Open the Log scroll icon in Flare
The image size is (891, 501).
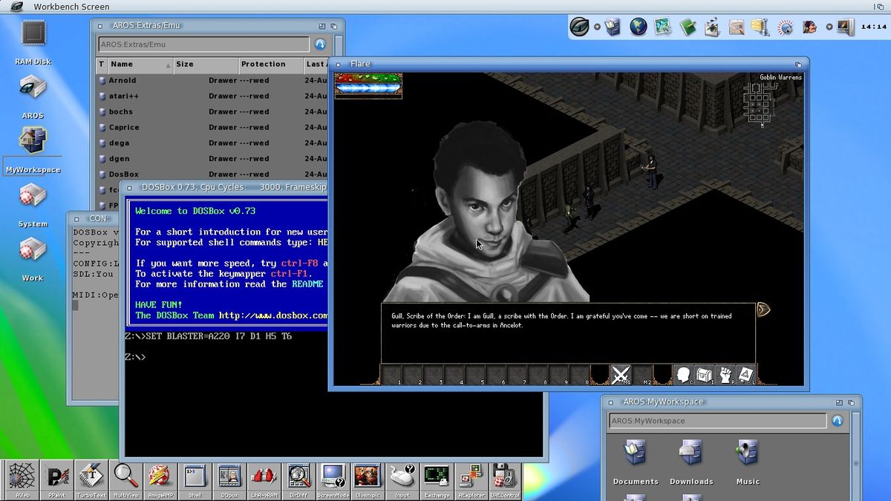coord(746,375)
